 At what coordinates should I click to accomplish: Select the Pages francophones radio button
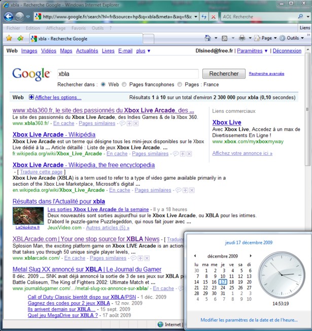click(x=124, y=85)
